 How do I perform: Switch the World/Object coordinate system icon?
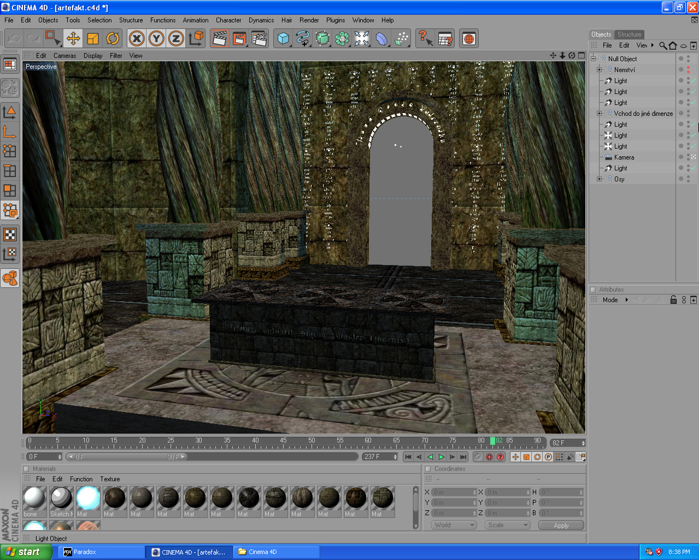click(196, 38)
